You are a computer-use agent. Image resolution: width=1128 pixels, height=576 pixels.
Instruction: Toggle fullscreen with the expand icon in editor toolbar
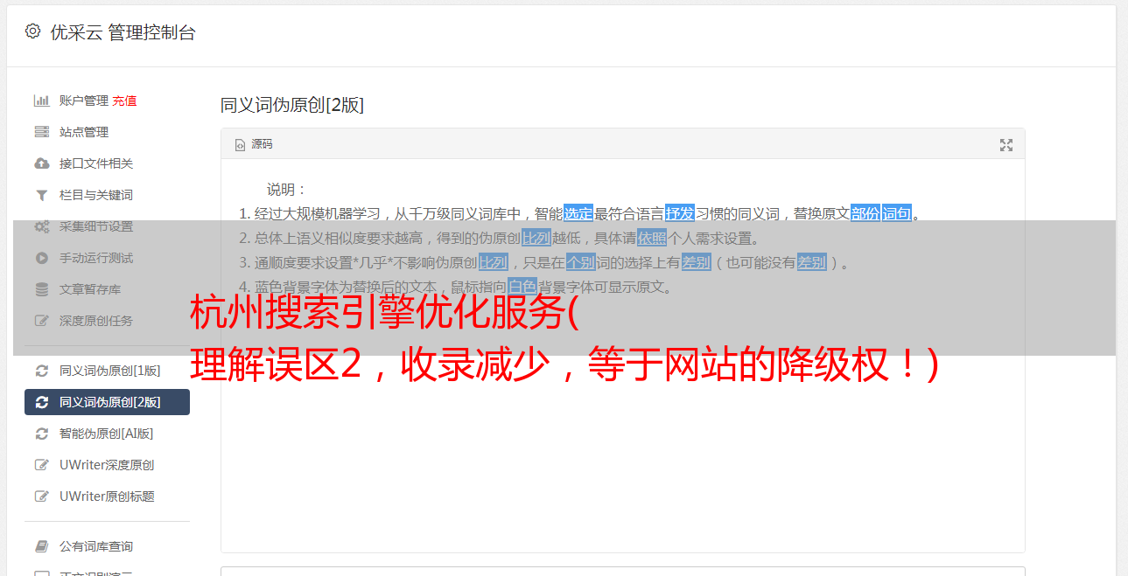(x=1006, y=145)
